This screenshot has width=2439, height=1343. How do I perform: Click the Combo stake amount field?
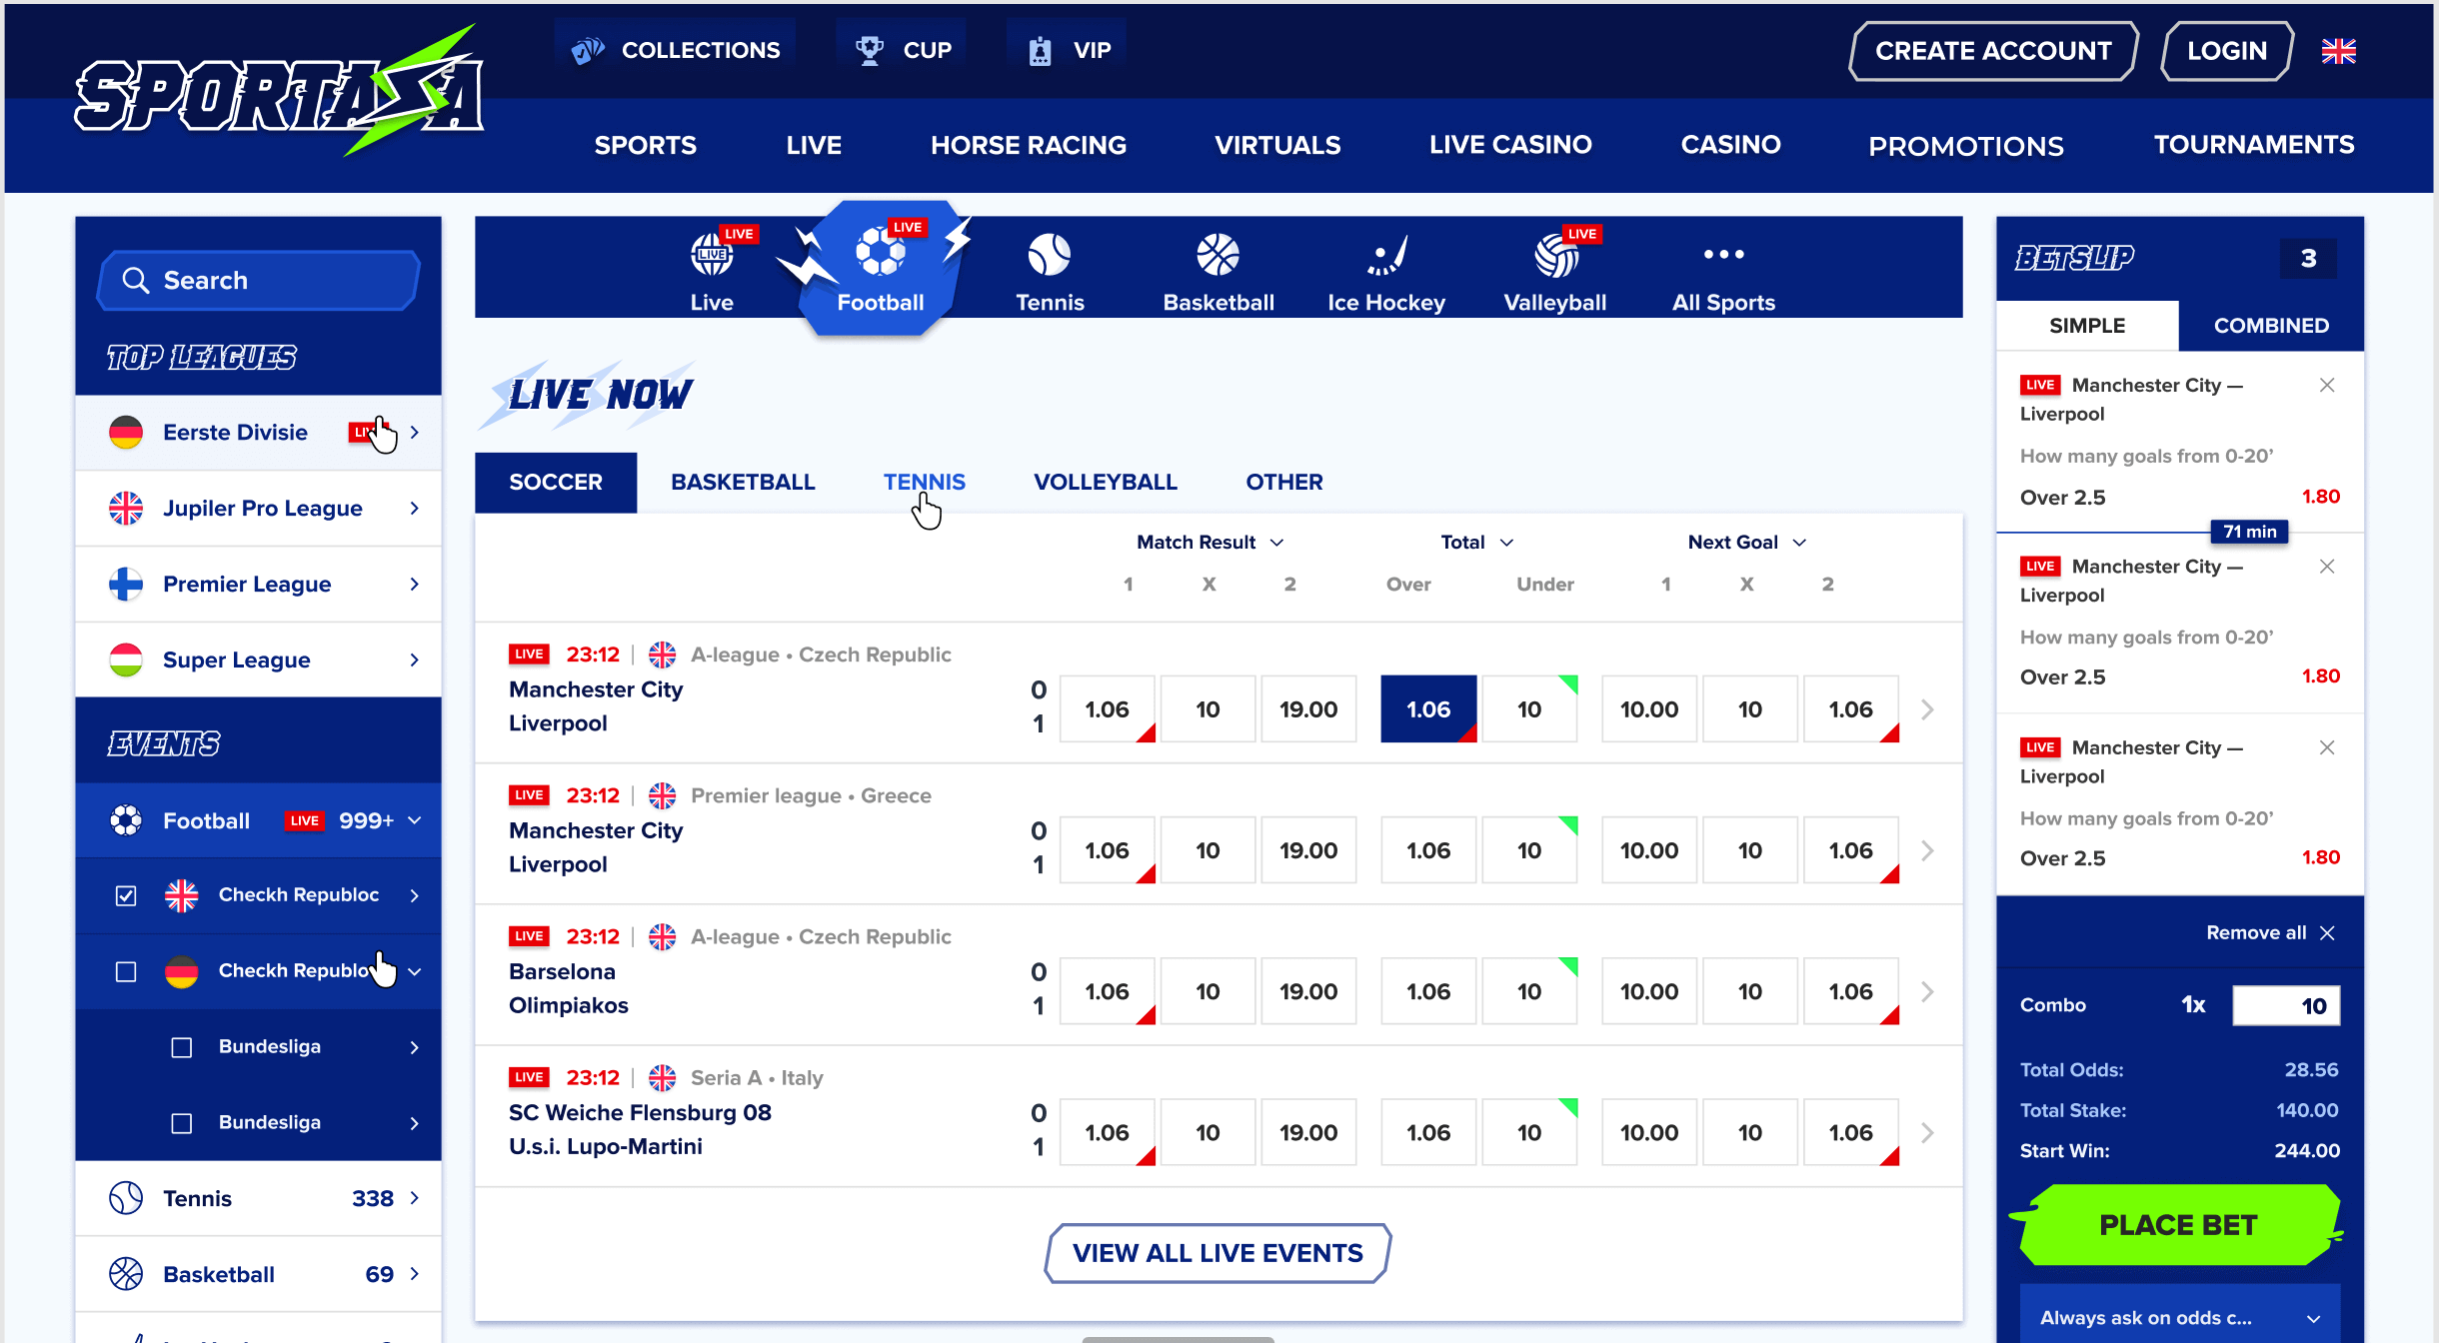coord(2286,1005)
